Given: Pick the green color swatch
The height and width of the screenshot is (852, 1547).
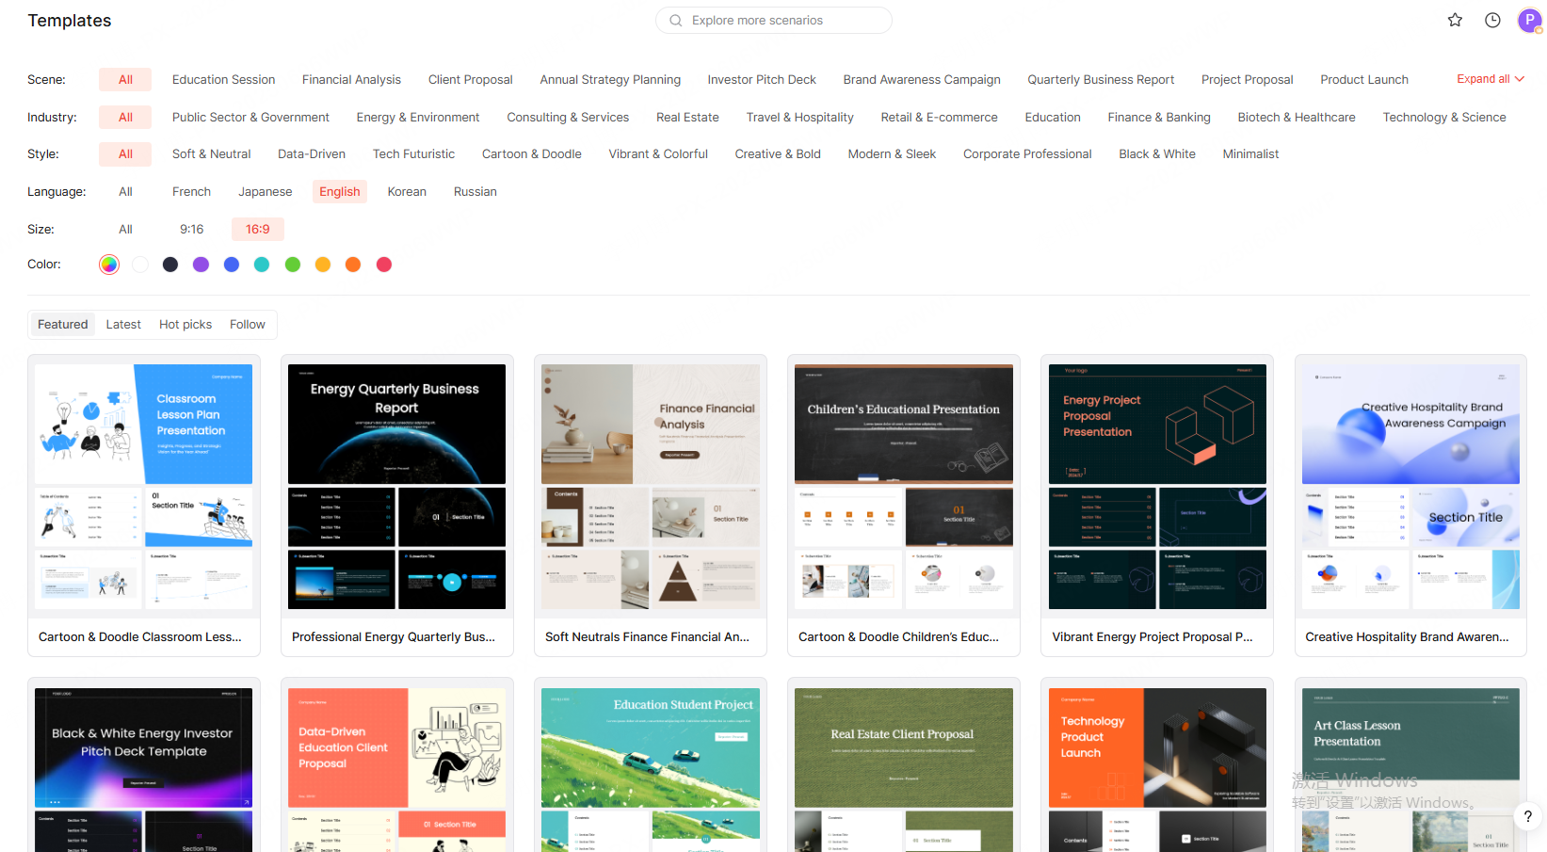Looking at the screenshot, I should (292, 265).
